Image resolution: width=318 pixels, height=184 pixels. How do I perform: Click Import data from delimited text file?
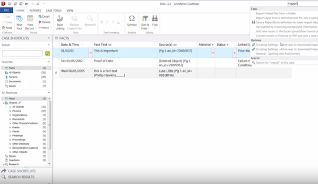(286, 18)
